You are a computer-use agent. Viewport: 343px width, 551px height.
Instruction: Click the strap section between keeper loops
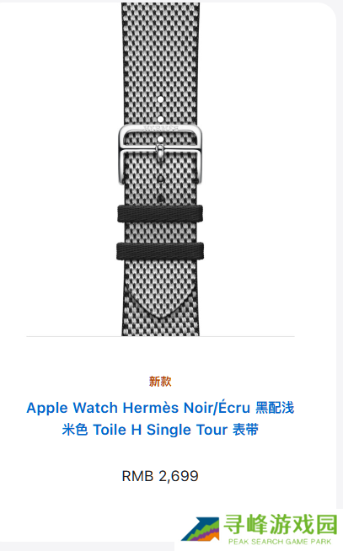pyautogui.click(x=160, y=233)
